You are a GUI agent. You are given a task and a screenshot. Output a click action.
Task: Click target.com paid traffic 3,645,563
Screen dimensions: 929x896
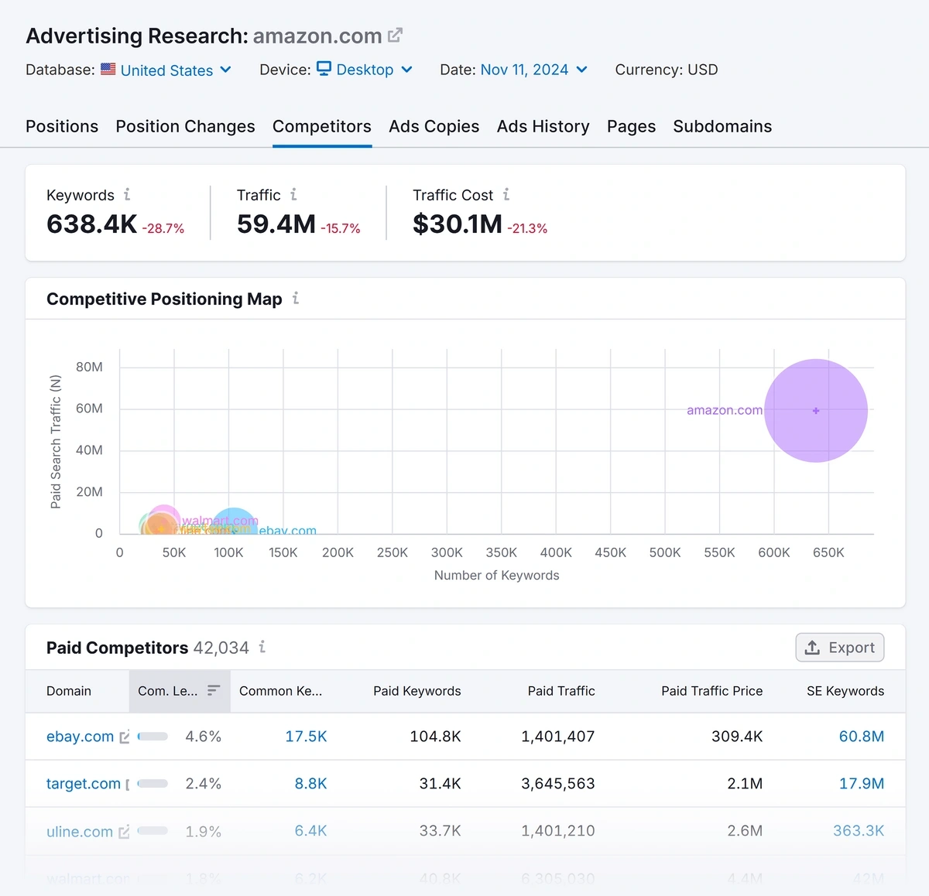(x=558, y=784)
